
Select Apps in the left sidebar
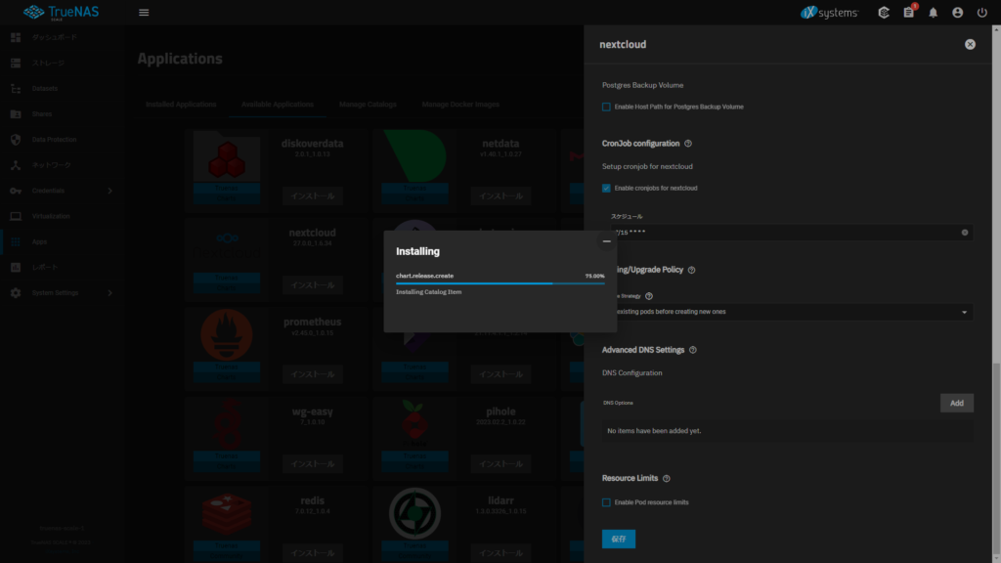coord(44,240)
